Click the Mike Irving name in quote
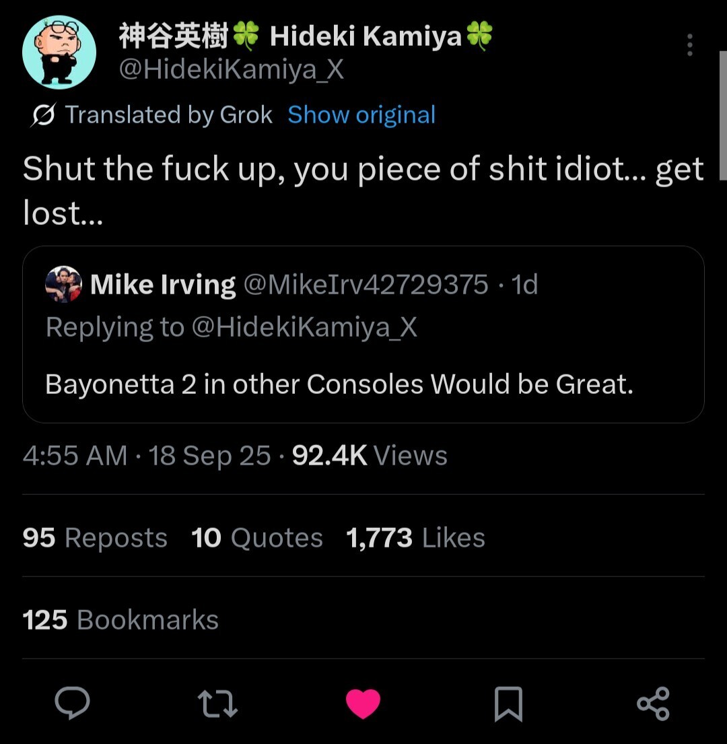Viewport: 727px width, 744px height. [x=162, y=285]
